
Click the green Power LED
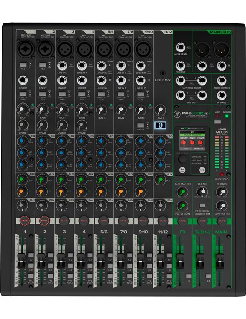pos(226,116)
